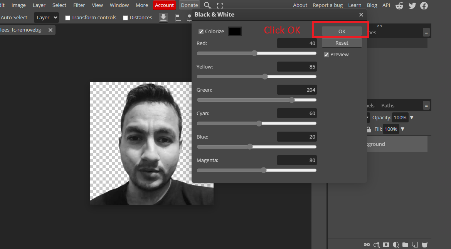Toggle fullscreen mode icon
451x249 pixels.
(220, 5)
